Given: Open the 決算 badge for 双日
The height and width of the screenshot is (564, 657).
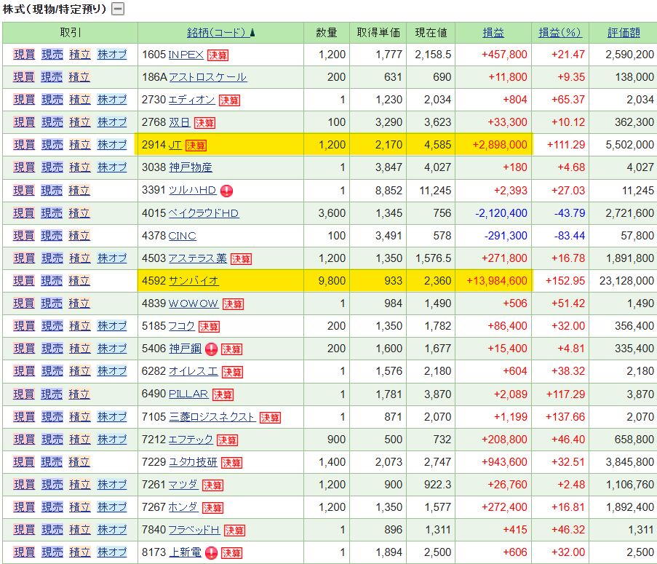Looking at the screenshot, I should pyautogui.click(x=205, y=123).
